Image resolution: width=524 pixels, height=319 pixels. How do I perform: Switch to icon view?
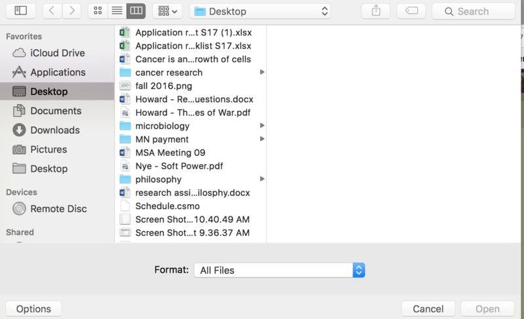click(98, 10)
